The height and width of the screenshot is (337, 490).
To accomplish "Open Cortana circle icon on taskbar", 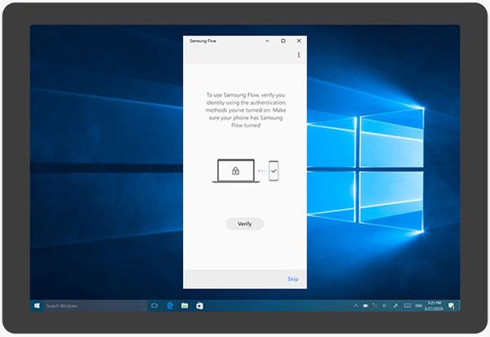I will click(154, 306).
